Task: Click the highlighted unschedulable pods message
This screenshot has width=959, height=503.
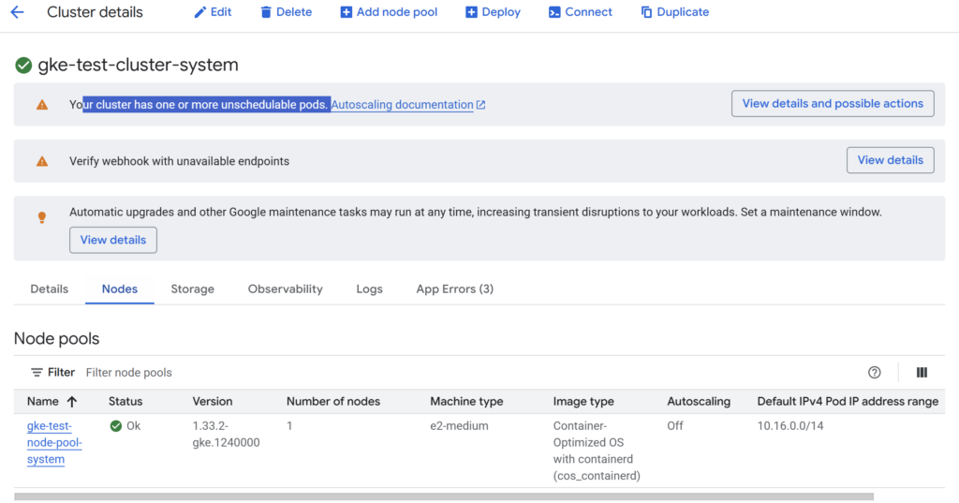Action: 207,105
